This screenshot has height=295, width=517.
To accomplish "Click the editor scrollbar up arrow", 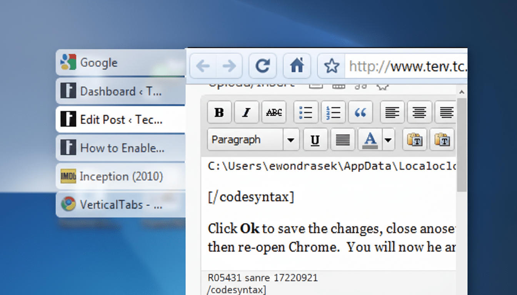I will (x=462, y=92).
